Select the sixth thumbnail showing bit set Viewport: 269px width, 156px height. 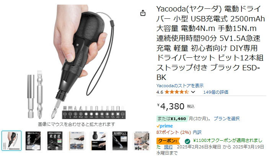click(x=120, y=141)
